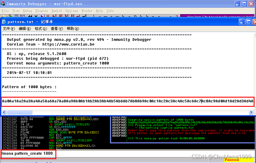Open Notepad's 帮助(H) menu
This screenshot has width=256, height=163.
73,29
